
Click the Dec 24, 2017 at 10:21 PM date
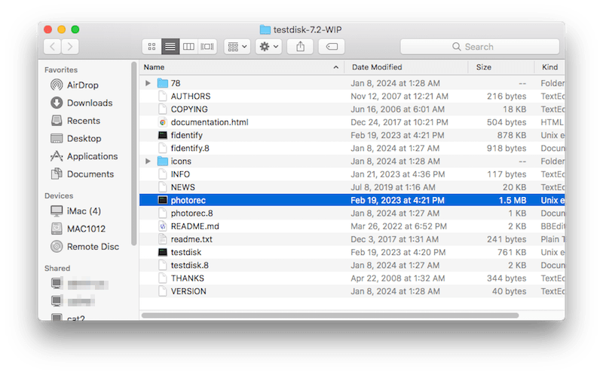tap(399, 122)
